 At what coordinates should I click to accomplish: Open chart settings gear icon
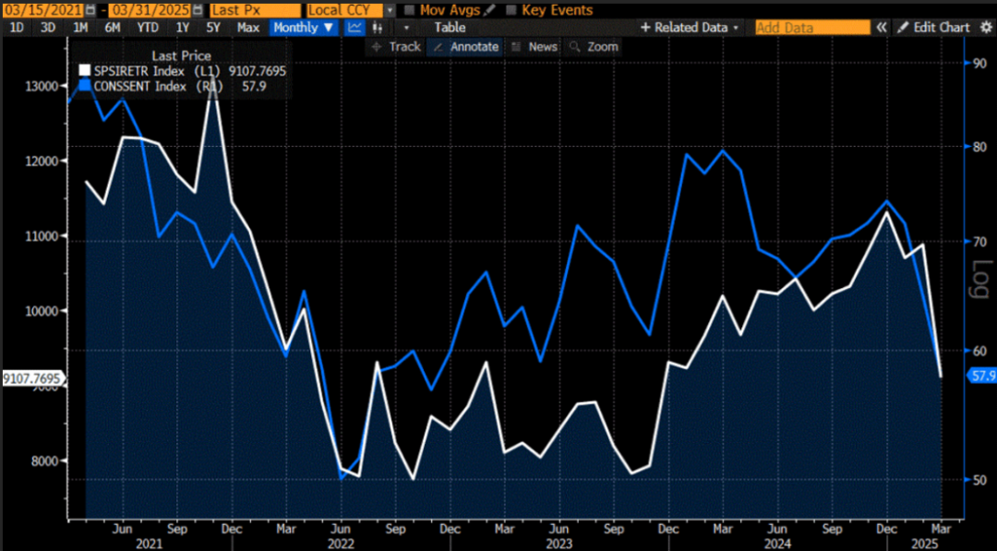pyautogui.click(x=986, y=28)
